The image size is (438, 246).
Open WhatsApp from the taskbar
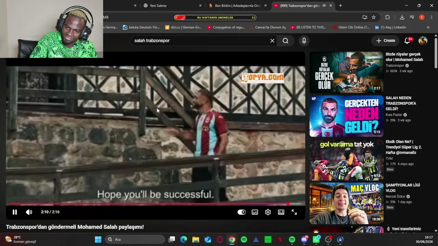(316, 240)
